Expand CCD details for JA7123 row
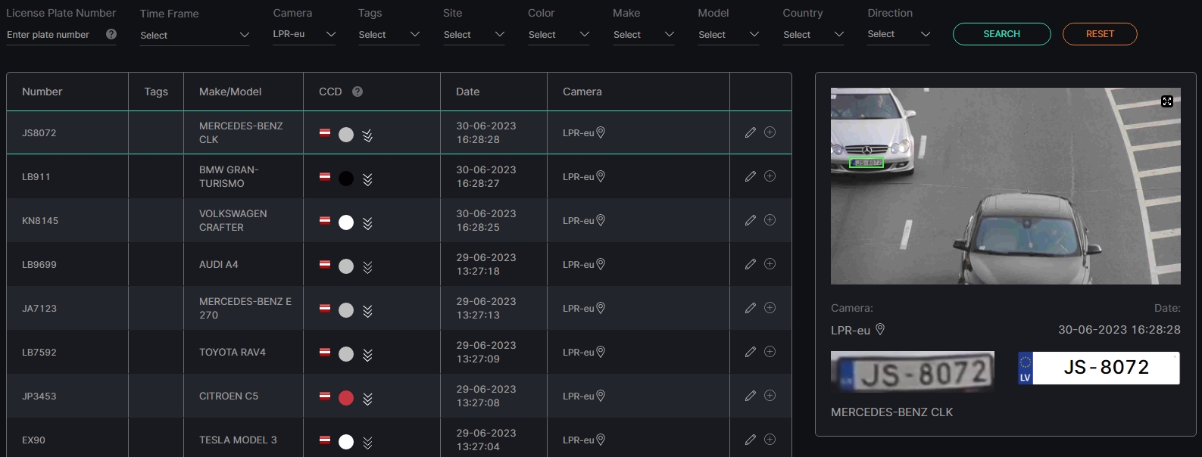This screenshot has height=457, width=1202. tap(367, 311)
